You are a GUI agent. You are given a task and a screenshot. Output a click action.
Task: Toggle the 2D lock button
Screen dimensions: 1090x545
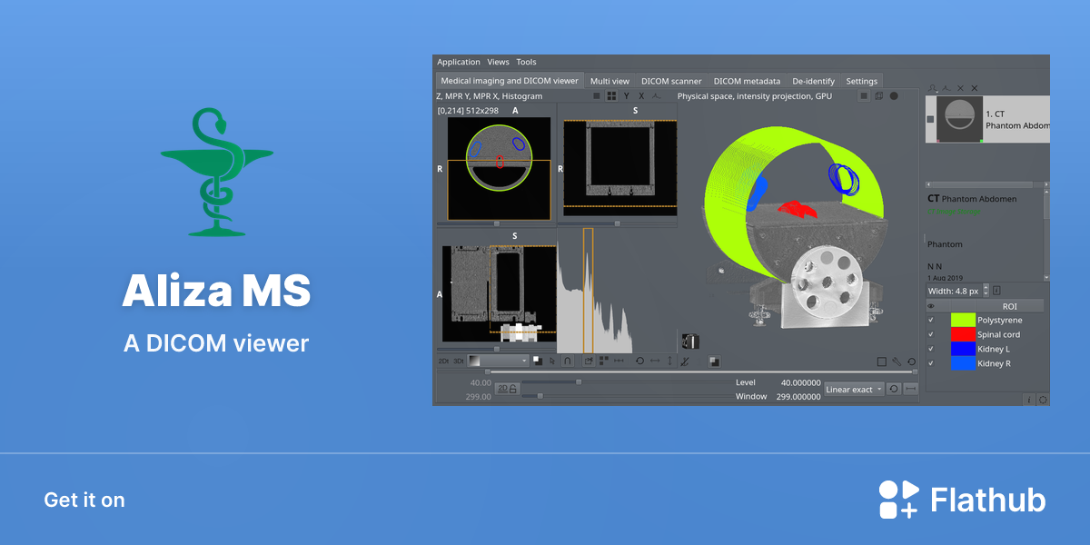click(x=508, y=389)
